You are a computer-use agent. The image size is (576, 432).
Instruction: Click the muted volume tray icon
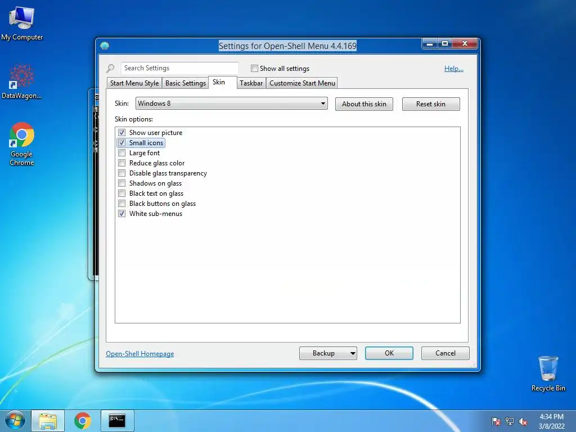(523, 421)
